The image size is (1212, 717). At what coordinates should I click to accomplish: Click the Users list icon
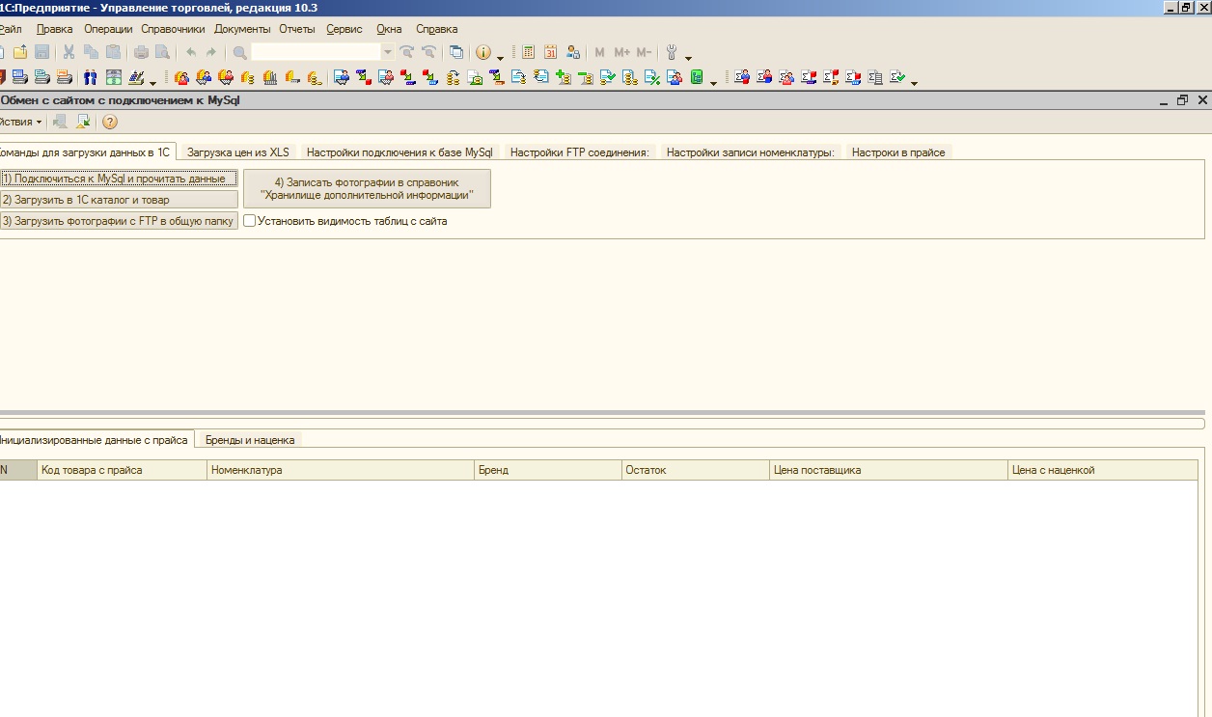click(573, 52)
